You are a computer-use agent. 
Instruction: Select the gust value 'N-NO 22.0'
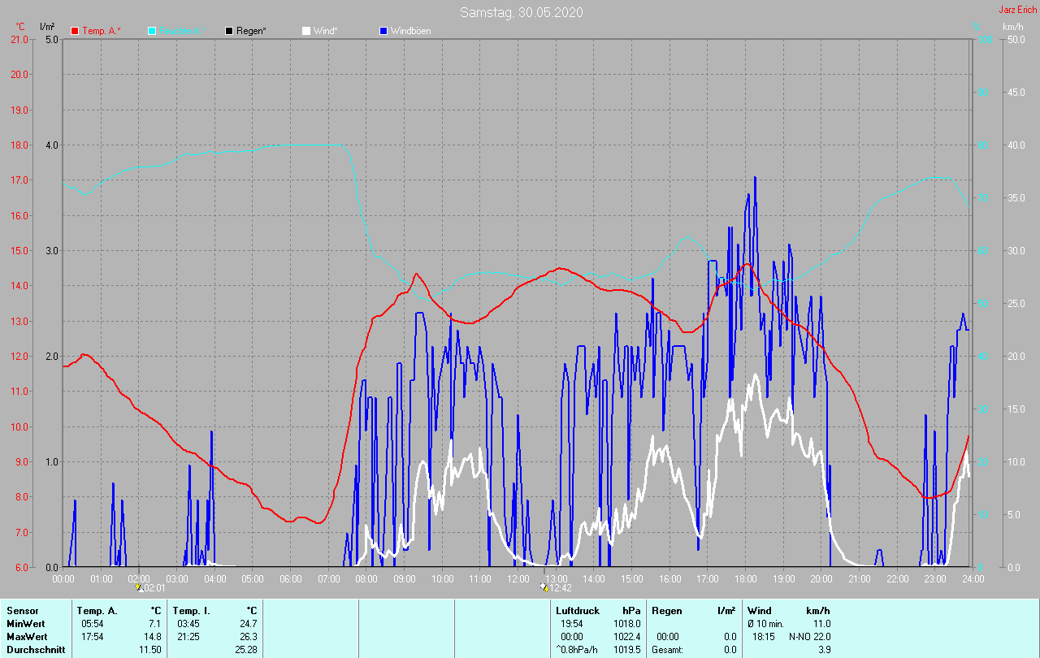(808, 637)
